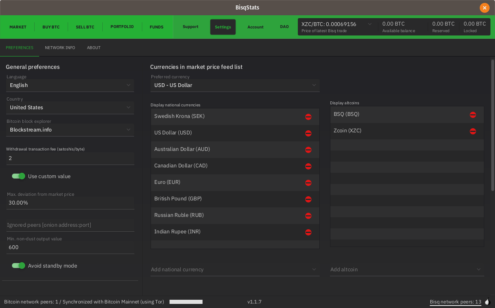
Task: Open the DAO section
Action: (284, 27)
